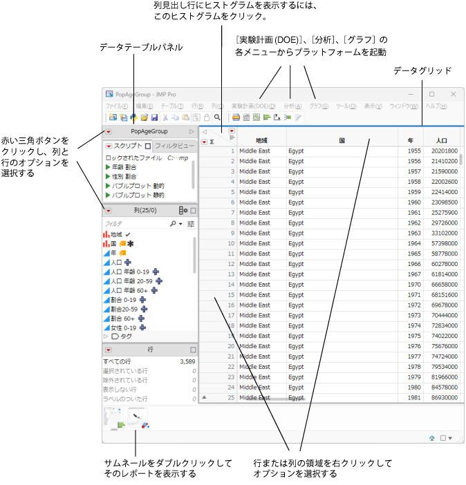This screenshot has height=485, width=466.
Task: Switch to the フィルタビュー tab
Action: (174, 146)
